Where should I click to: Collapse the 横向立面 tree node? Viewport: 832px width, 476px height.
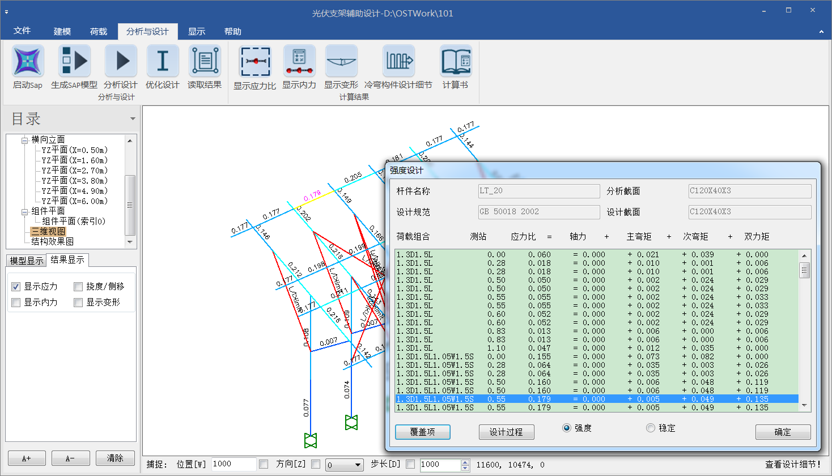coord(24,140)
